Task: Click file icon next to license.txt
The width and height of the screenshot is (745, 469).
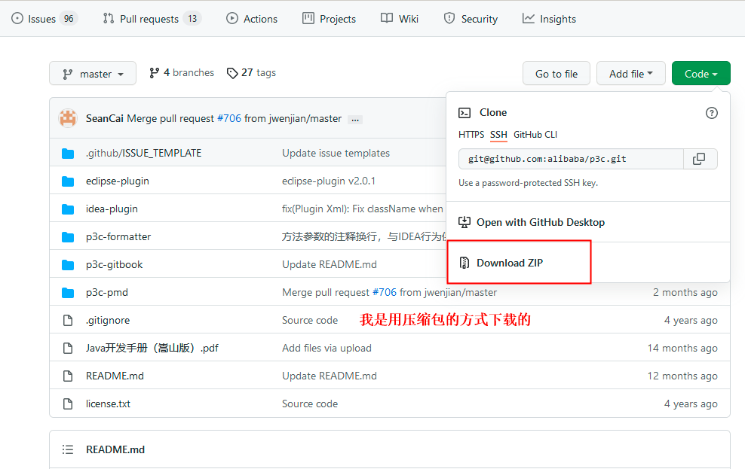Action: click(68, 404)
